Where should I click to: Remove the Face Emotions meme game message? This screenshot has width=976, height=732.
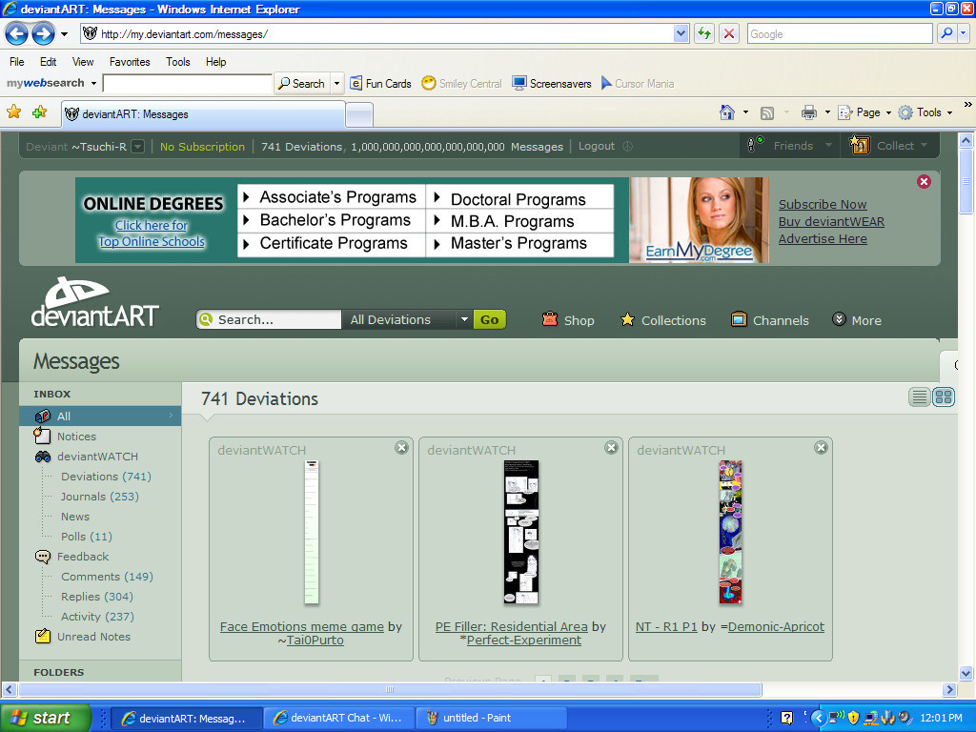tap(401, 448)
